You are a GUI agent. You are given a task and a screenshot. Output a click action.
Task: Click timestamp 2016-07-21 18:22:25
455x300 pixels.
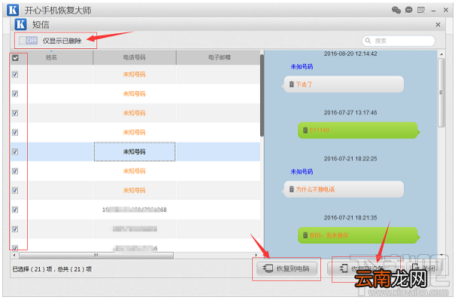pyautogui.click(x=350, y=159)
